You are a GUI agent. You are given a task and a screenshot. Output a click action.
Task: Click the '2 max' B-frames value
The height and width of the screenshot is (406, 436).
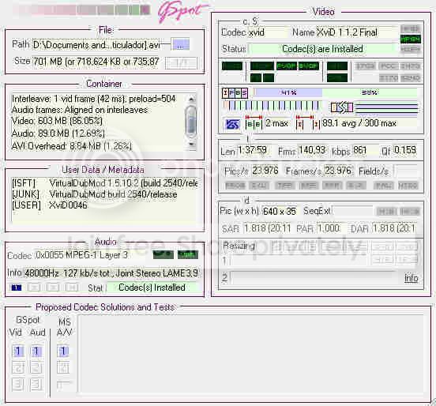click(x=276, y=123)
